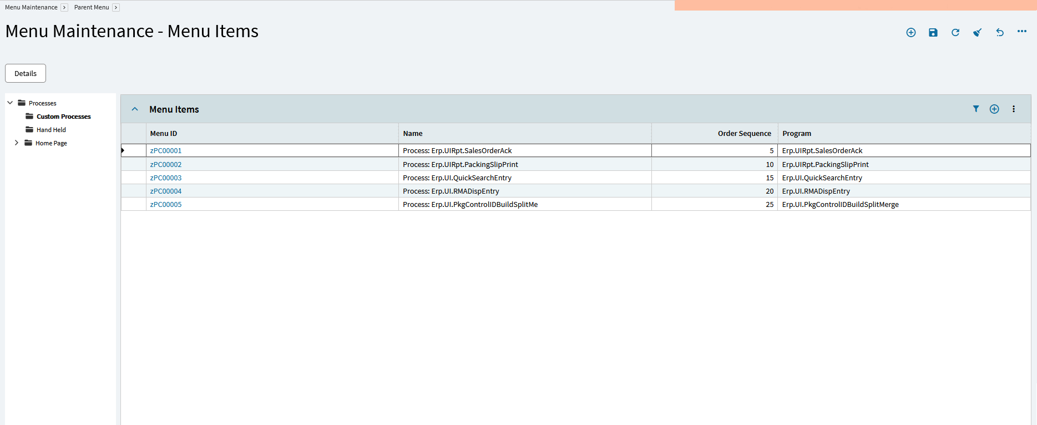Click the Program cell 'Erp.UI.QuickSearchEntry'
This screenshot has width=1037, height=425.
click(904, 178)
